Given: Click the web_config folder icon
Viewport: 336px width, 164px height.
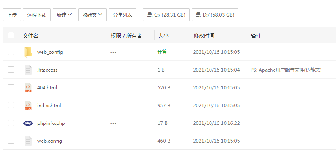Looking at the screenshot, I should pyautogui.click(x=28, y=52).
